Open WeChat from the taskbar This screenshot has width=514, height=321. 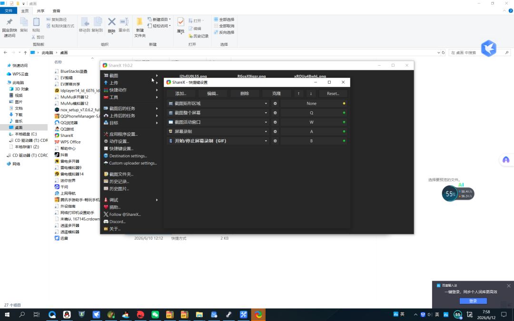155,315
